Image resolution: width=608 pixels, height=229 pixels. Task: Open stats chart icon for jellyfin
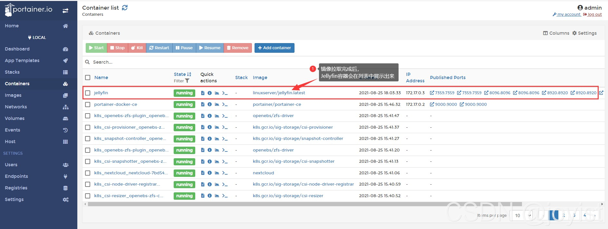(x=217, y=93)
